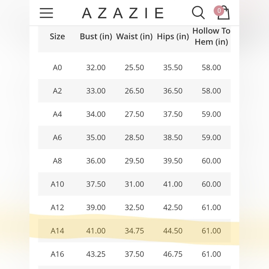Select the A12 size row label
The width and height of the screenshot is (269, 269).
click(57, 207)
